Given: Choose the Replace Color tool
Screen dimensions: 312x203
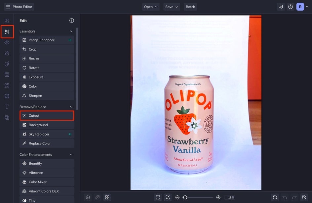Looking at the screenshot, I should coord(47,143).
